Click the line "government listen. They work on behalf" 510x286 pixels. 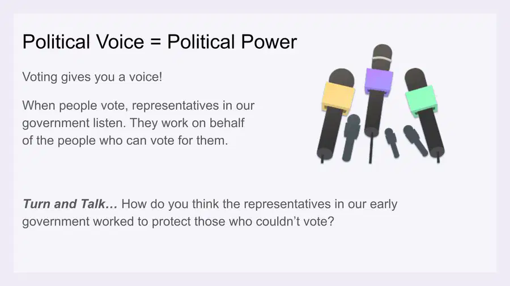coord(133,123)
